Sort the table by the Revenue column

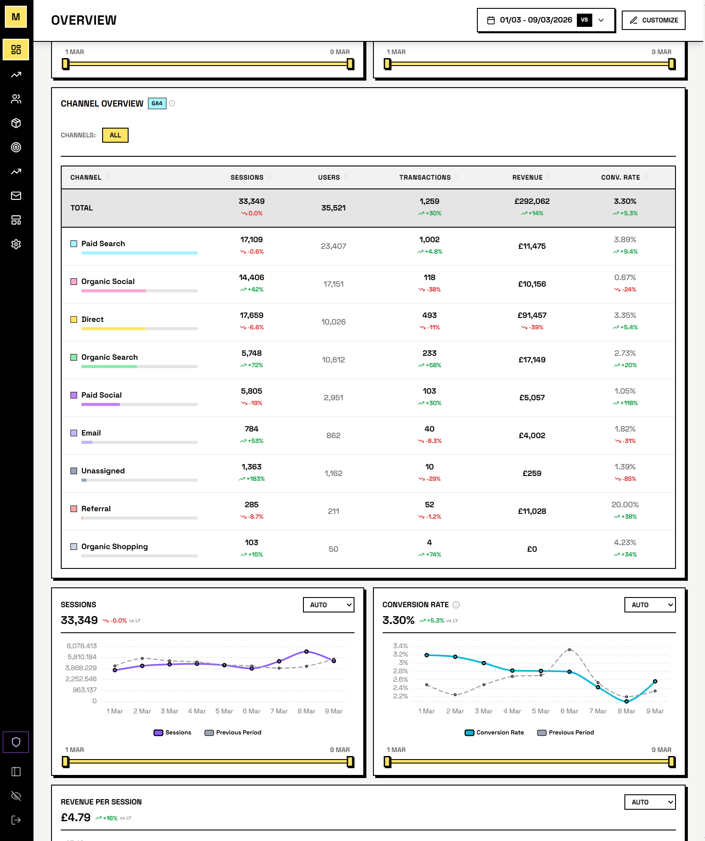[530, 177]
